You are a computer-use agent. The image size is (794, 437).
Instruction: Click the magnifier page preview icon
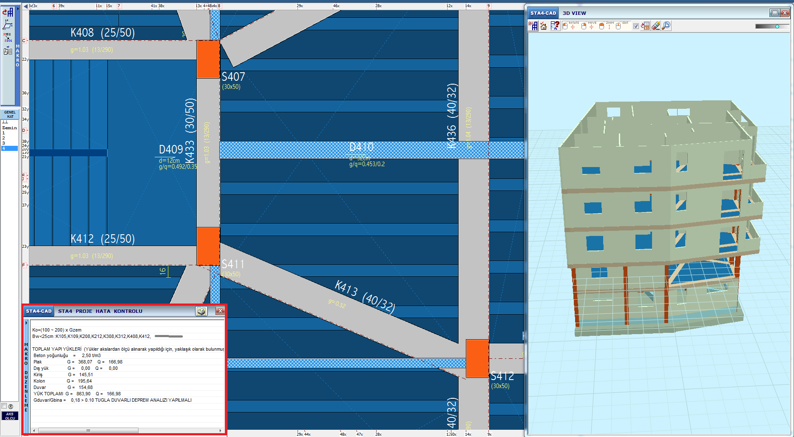pos(666,26)
